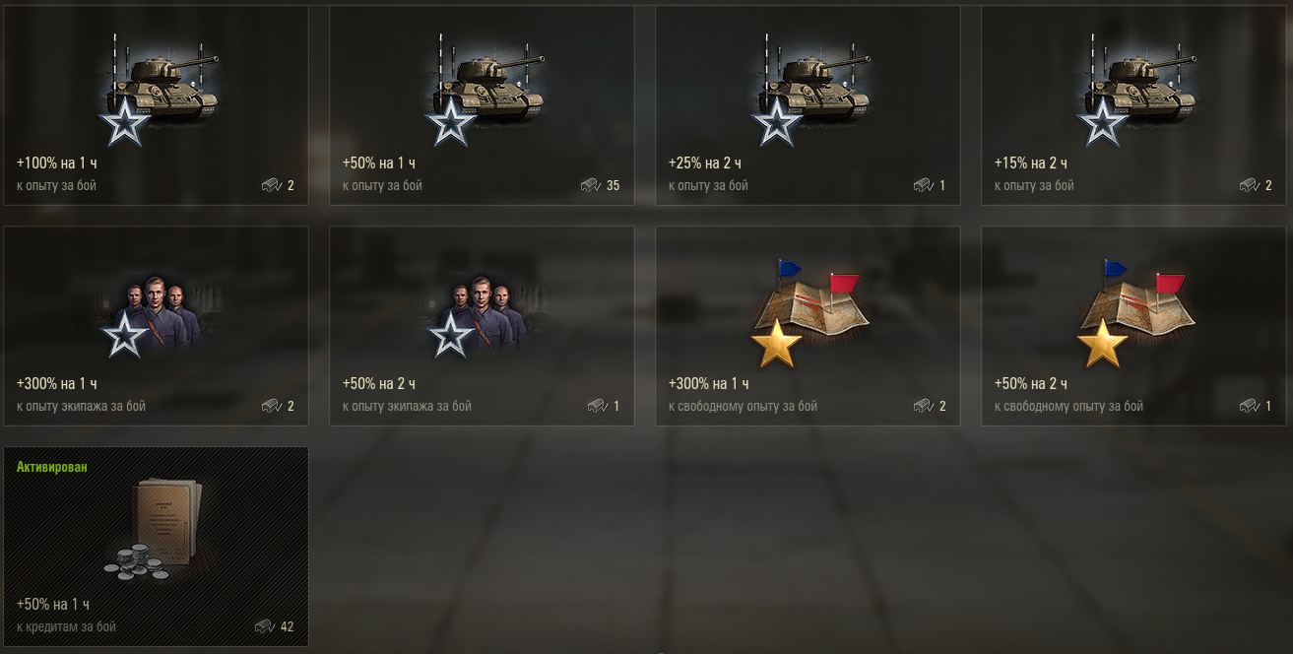Viewport: 1293px width, 654px height.
Task: Choose the +300% free XP map icon
Action: [x=810, y=312]
